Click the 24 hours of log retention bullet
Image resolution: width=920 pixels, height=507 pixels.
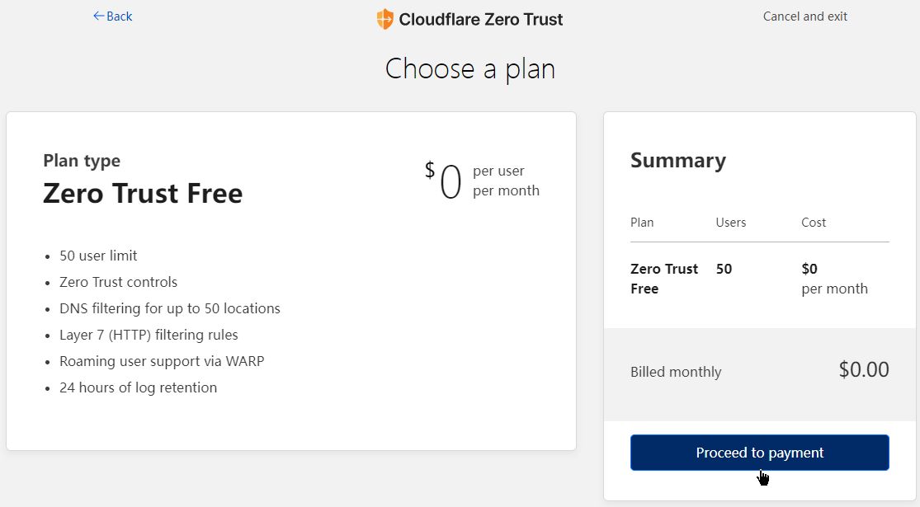pyautogui.click(x=138, y=387)
